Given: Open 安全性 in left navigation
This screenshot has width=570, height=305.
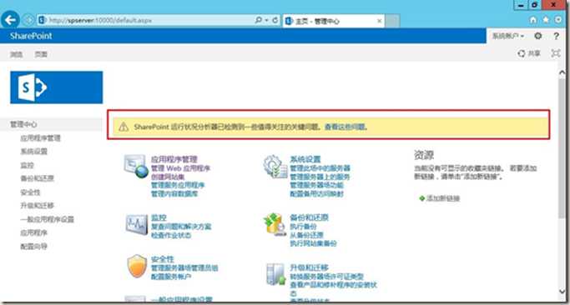Looking at the screenshot, I should (x=31, y=192).
